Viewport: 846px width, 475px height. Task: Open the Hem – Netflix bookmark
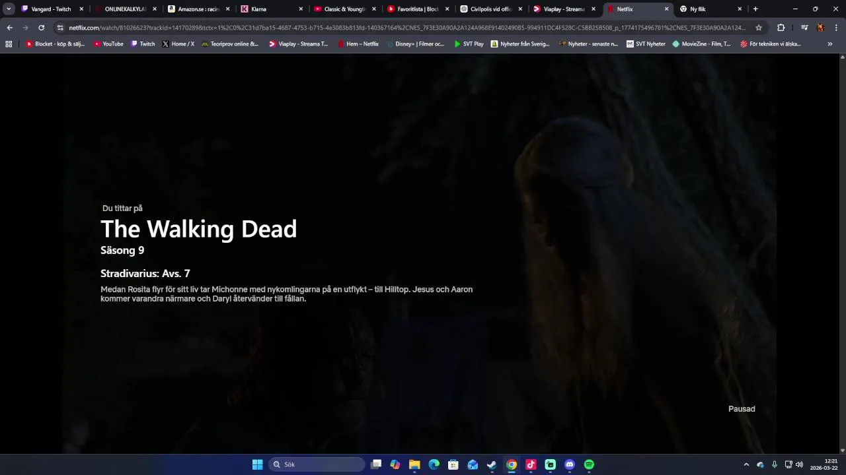[358, 44]
